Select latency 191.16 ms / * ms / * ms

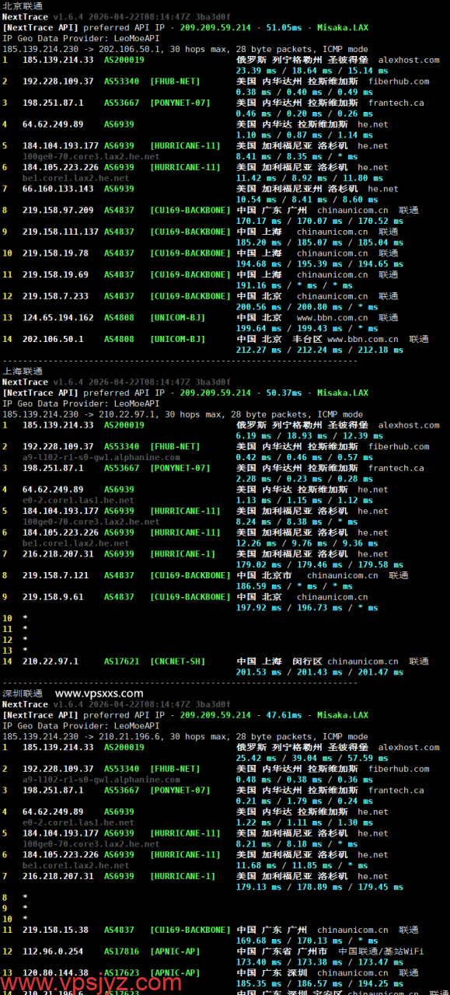click(294, 285)
